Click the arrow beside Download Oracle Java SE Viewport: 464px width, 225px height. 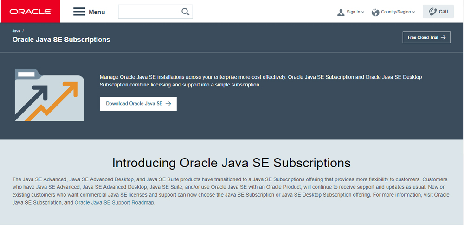point(168,104)
